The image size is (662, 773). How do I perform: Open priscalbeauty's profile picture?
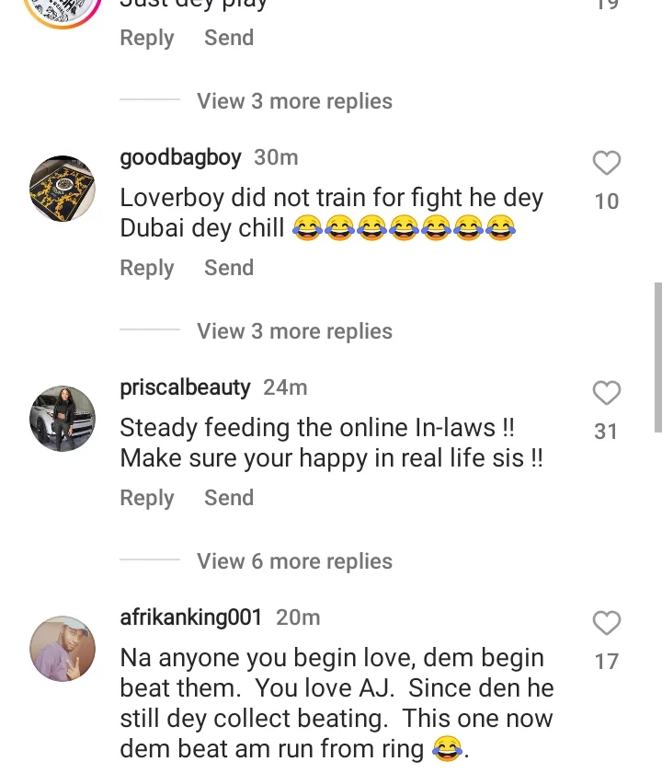pos(63,419)
